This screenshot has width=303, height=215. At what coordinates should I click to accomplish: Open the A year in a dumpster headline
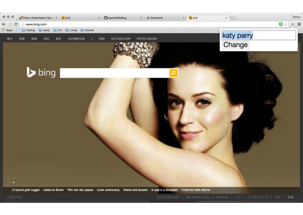[x=164, y=190]
